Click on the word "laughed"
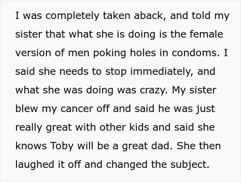 pos(34,165)
